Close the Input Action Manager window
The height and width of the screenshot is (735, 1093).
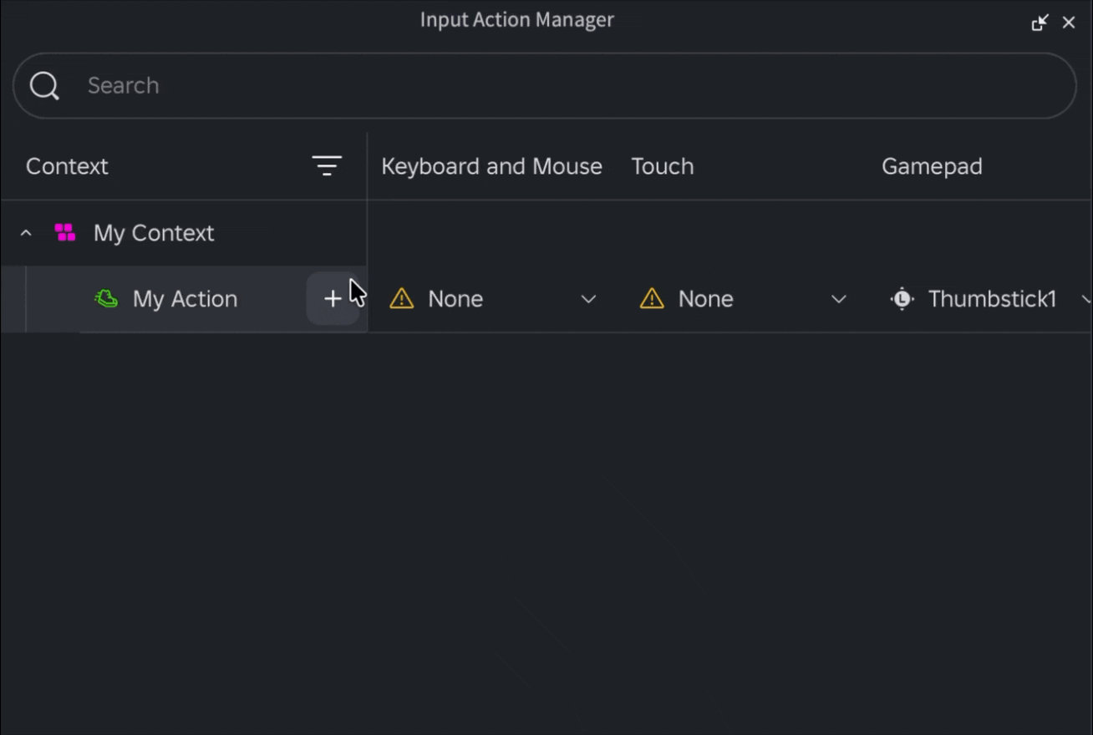pos(1069,23)
